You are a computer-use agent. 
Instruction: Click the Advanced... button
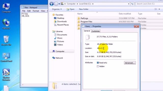point(130,63)
